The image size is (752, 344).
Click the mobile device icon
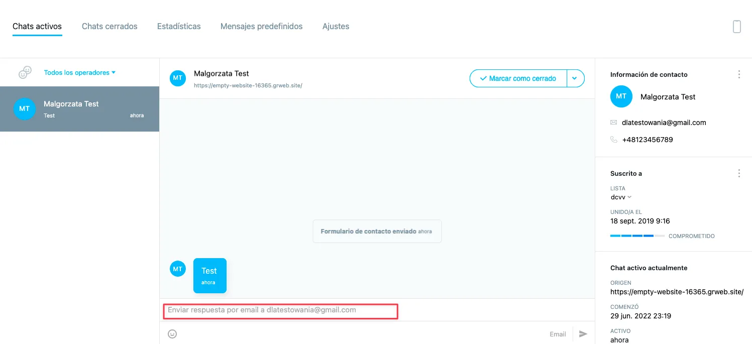(736, 26)
